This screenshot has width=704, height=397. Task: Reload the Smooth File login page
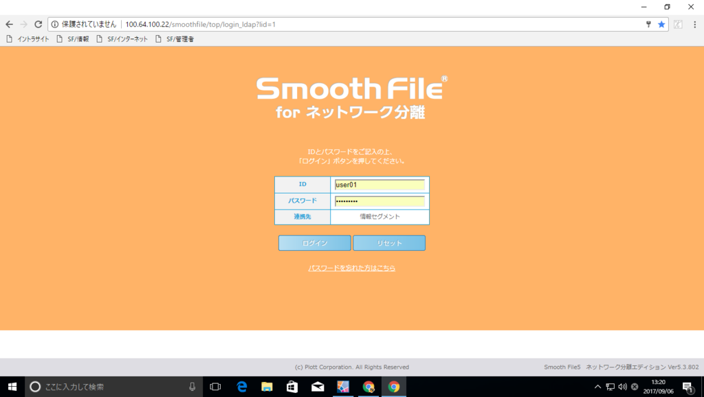38,24
